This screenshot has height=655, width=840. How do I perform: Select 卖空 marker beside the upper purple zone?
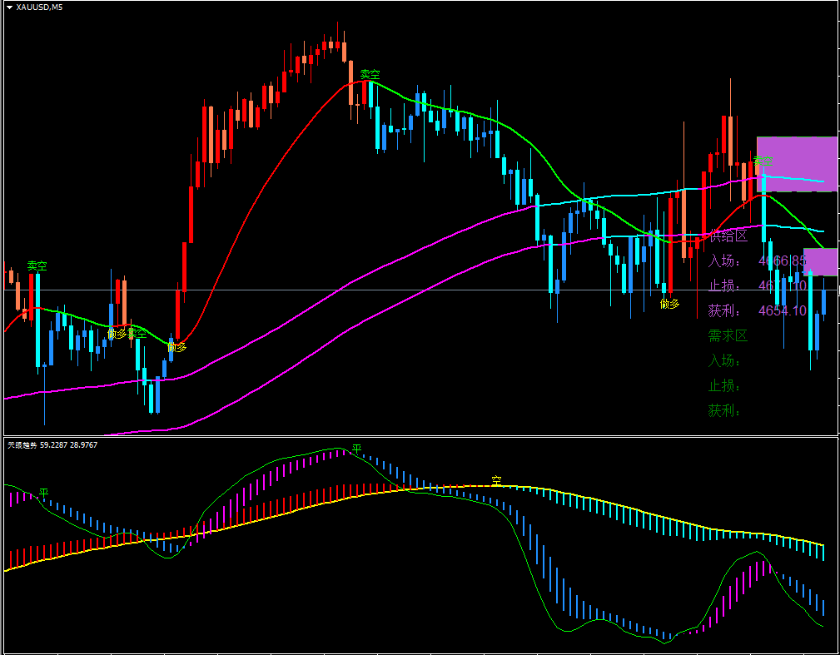[x=763, y=161]
